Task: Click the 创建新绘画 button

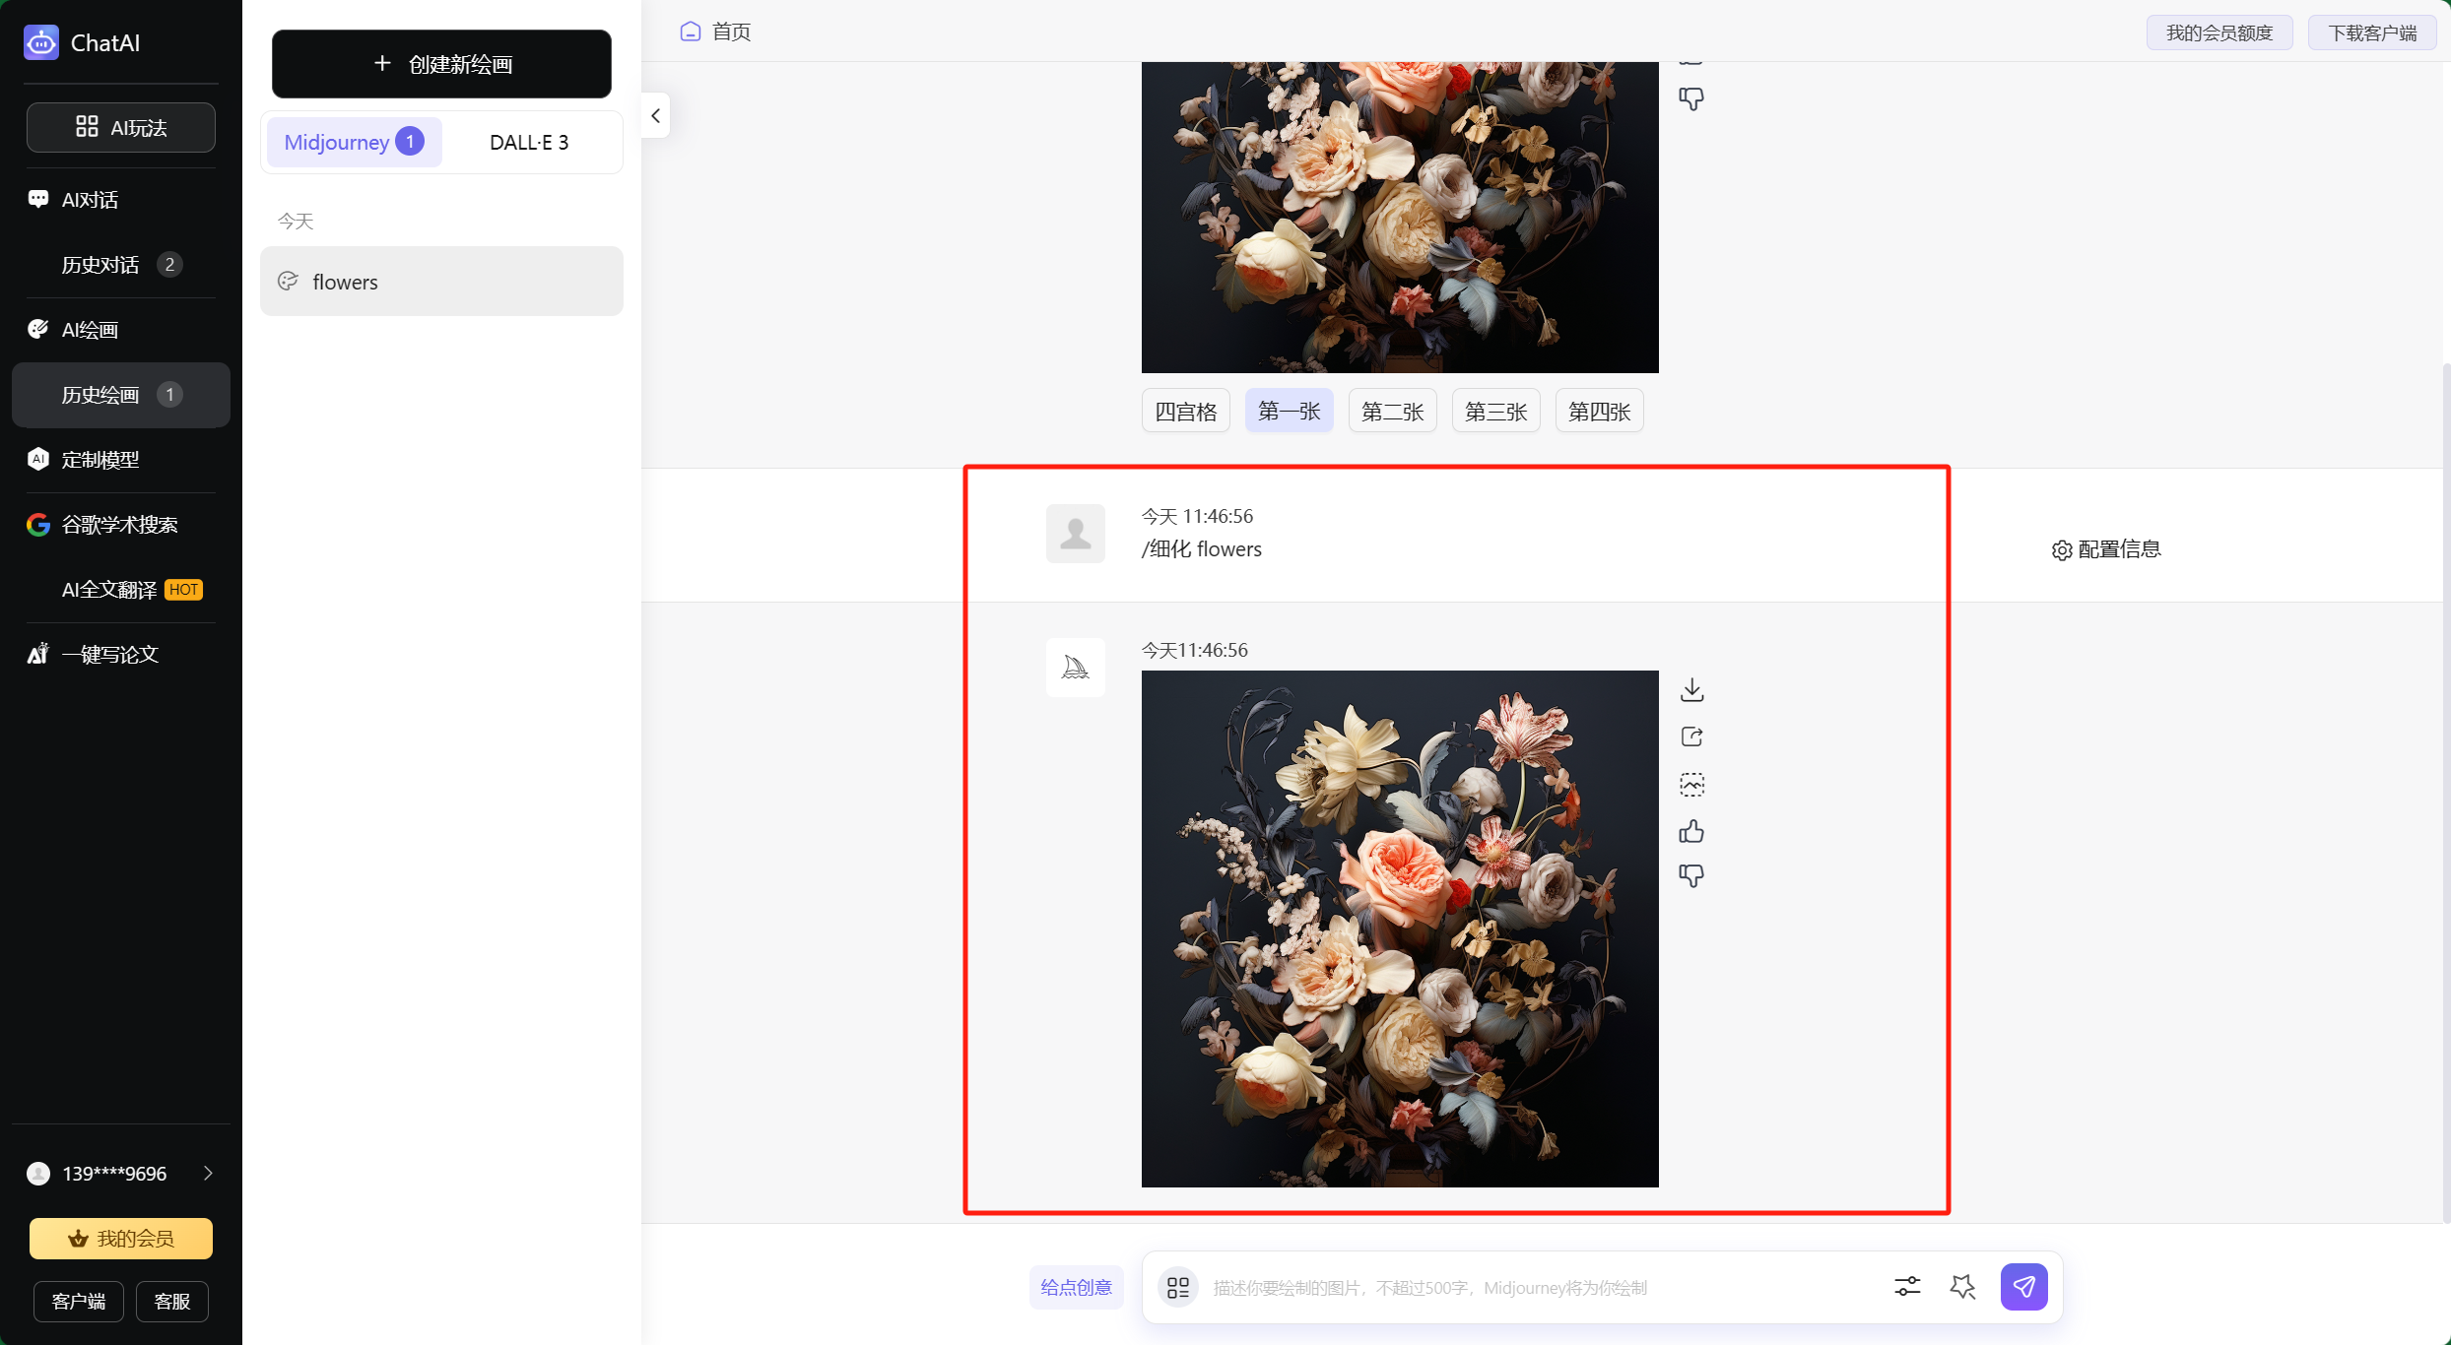Action: [441, 65]
